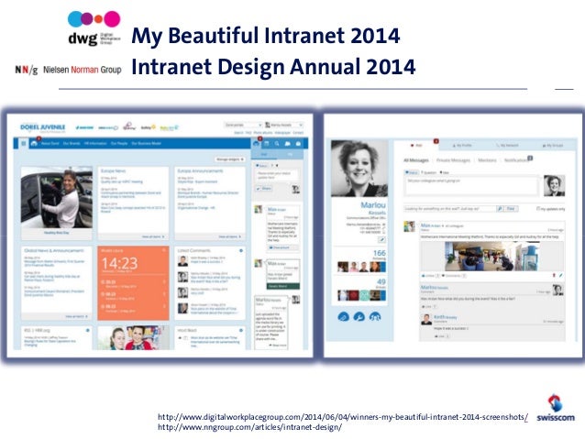The width and height of the screenshot is (585, 439).
Task: Click the home icon in blue navbar
Action: point(34,143)
